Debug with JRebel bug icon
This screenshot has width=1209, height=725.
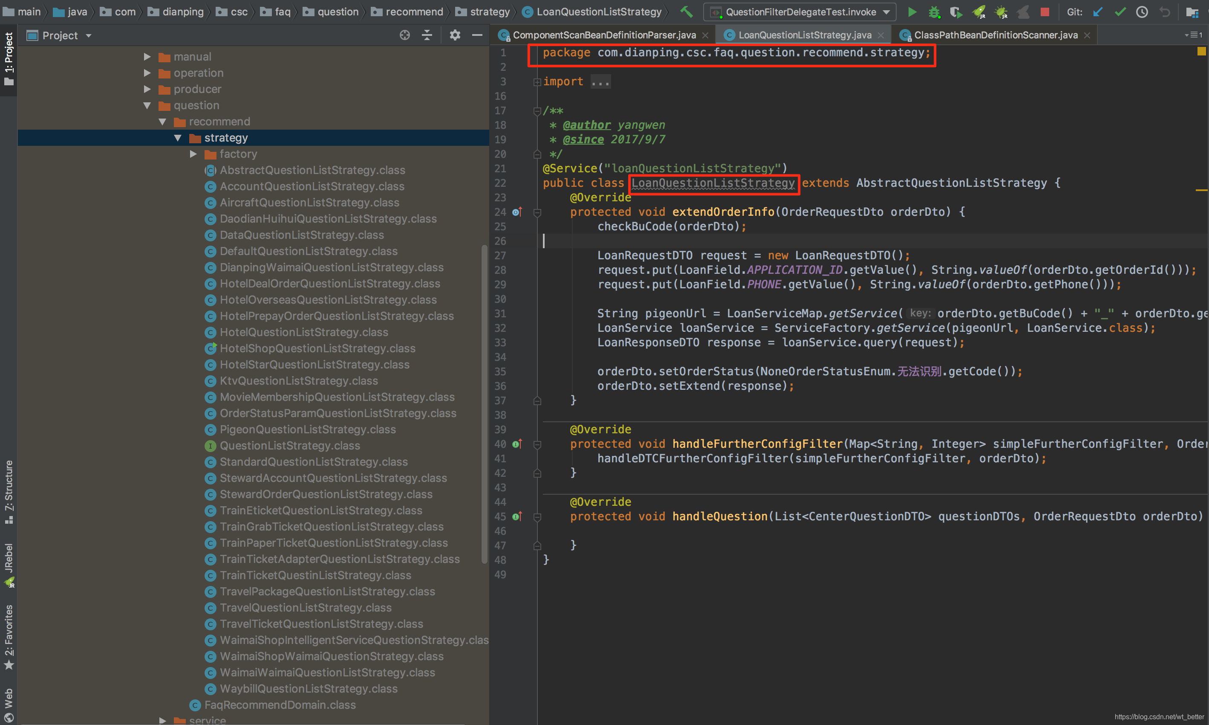pyautogui.click(x=1001, y=12)
